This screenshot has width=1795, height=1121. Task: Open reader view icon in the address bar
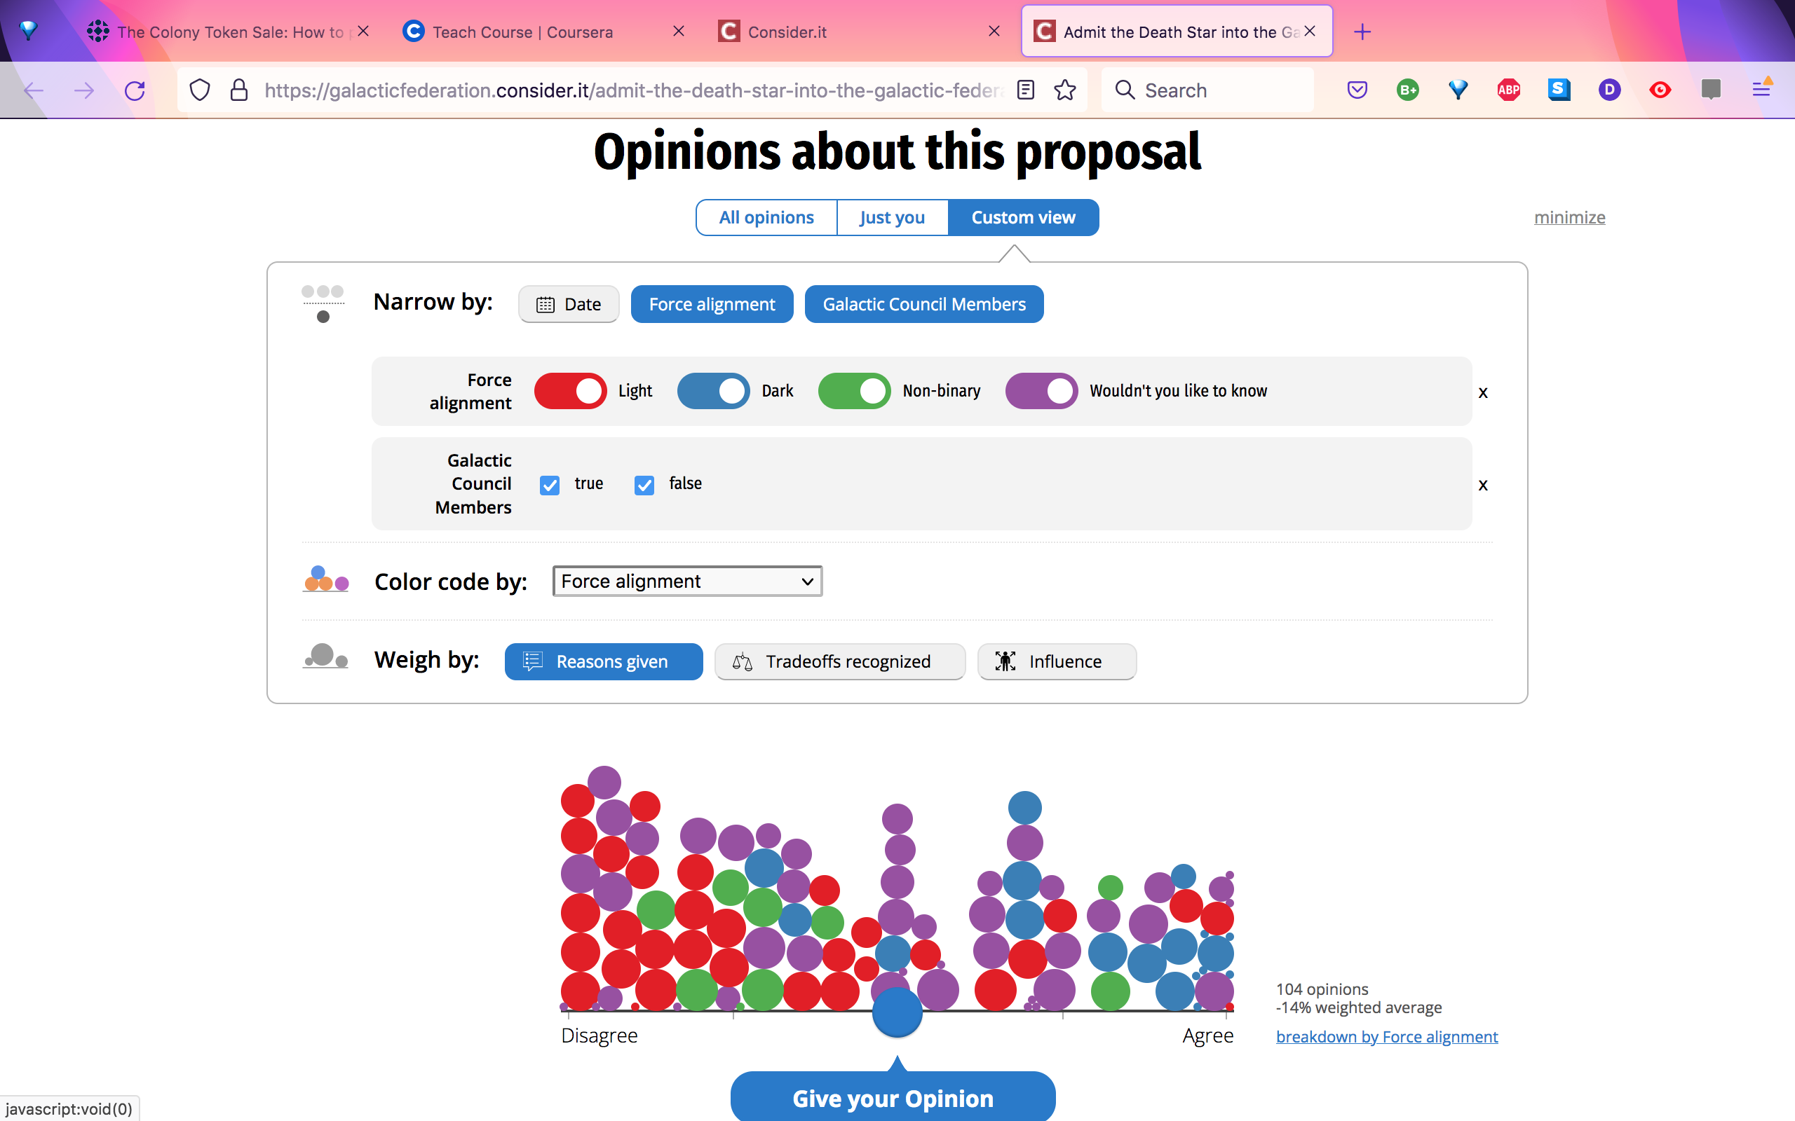click(1026, 90)
